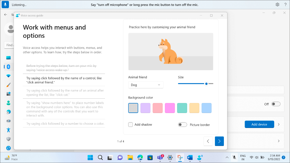This screenshot has height=163, width=290.
Task: Open the Animal friend dropdown
Action: (146, 85)
